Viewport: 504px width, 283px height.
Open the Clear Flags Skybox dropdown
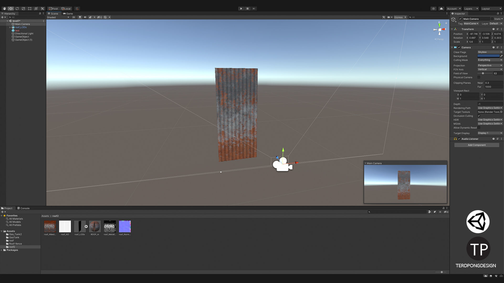490,52
